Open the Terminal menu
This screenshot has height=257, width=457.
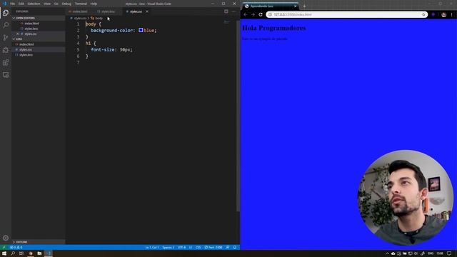pyautogui.click(x=81, y=4)
